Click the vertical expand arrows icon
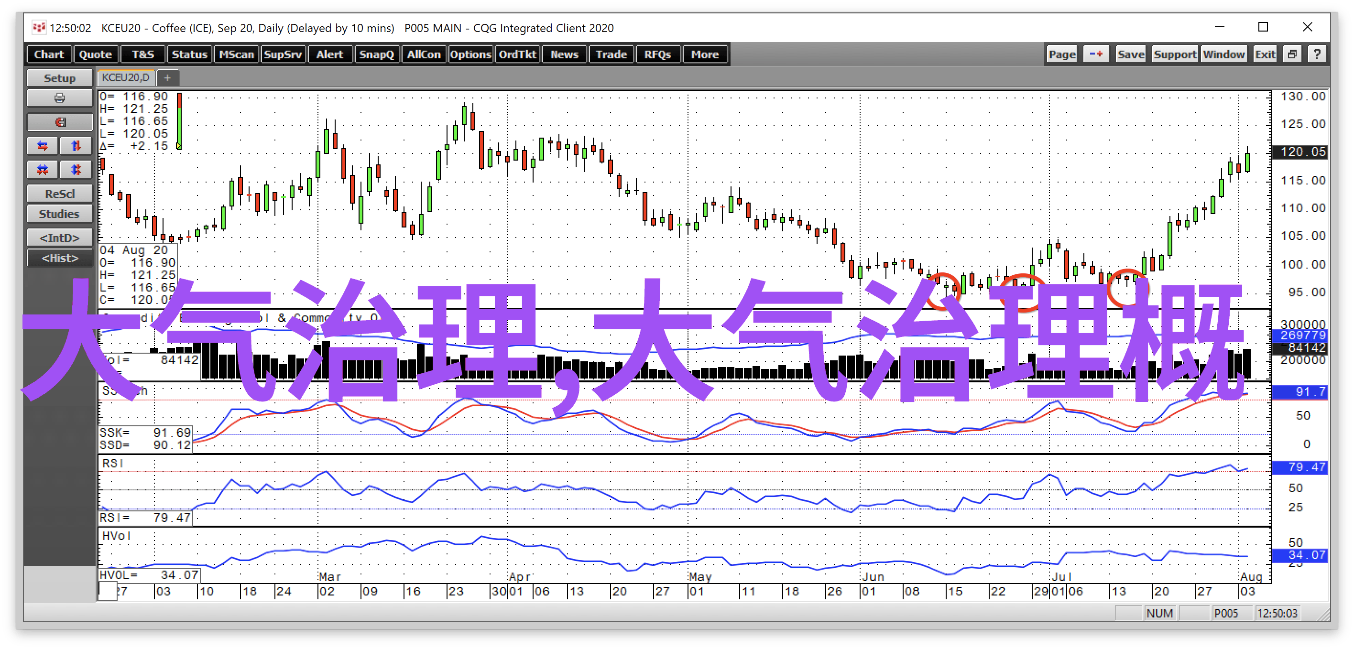The image size is (1354, 649). tap(76, 146)
